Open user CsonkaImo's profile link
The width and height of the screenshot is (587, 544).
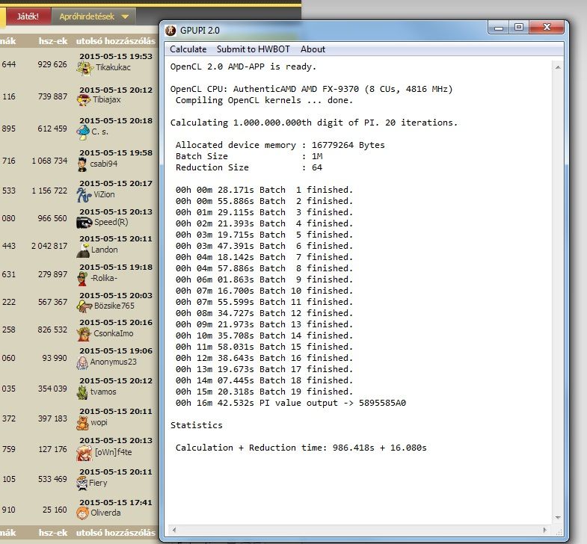pyautogui.click(x=114, y=333)
